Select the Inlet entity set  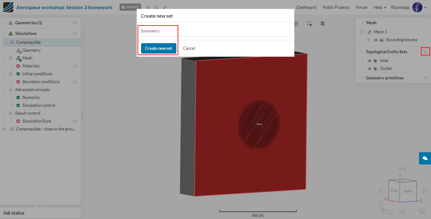tap(384, 61)
